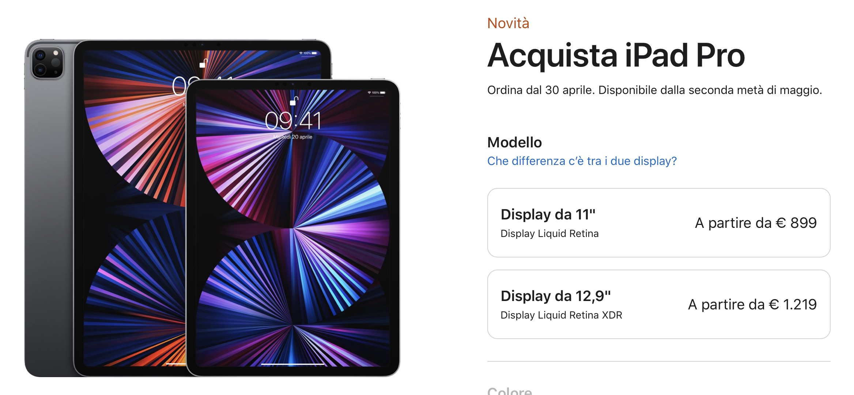Click the orange 'Novità' label
This screenshot has height=395, width=854.
tap(508, 23)
